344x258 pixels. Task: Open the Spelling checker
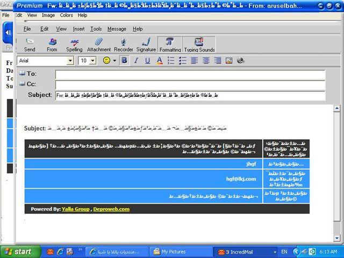pyautogui.click(x=74, y=45)
